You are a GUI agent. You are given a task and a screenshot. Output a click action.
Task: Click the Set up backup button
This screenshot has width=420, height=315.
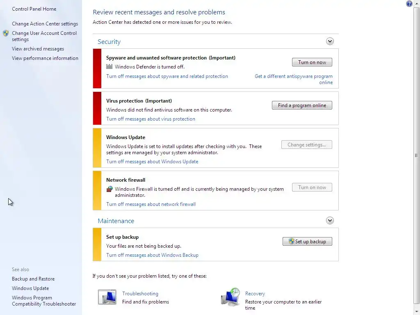307,241
